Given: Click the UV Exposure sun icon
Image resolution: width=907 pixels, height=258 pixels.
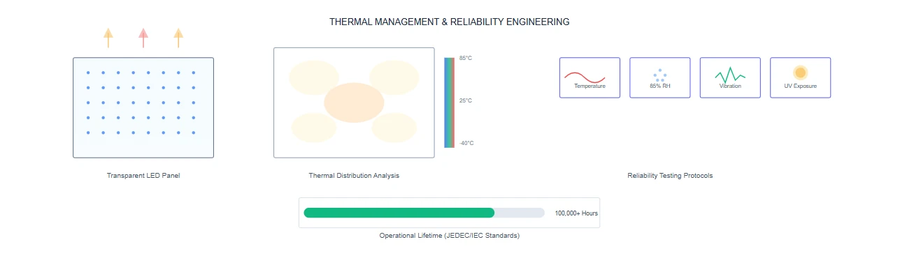Looking at the screenshot, I should [801, 73].
